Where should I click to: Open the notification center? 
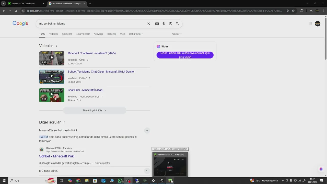321,181
